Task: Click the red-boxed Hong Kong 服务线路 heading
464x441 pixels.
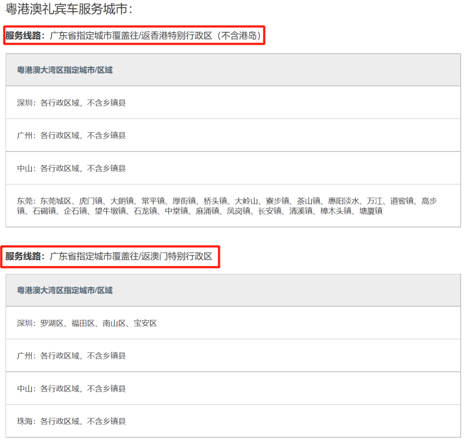Action: [134, 36]
